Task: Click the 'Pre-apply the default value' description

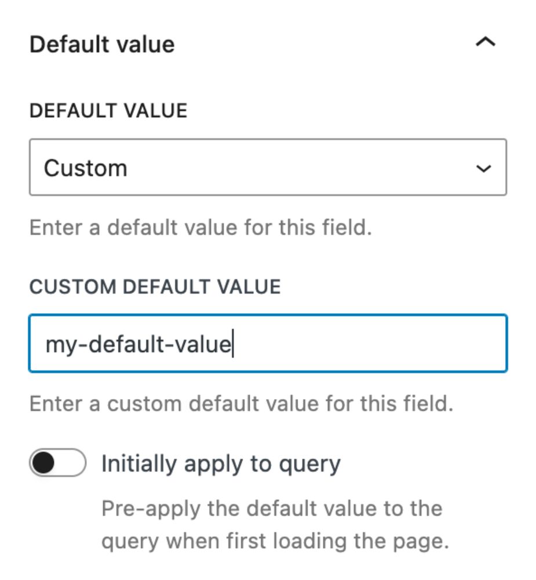Action: coord(271,509)
